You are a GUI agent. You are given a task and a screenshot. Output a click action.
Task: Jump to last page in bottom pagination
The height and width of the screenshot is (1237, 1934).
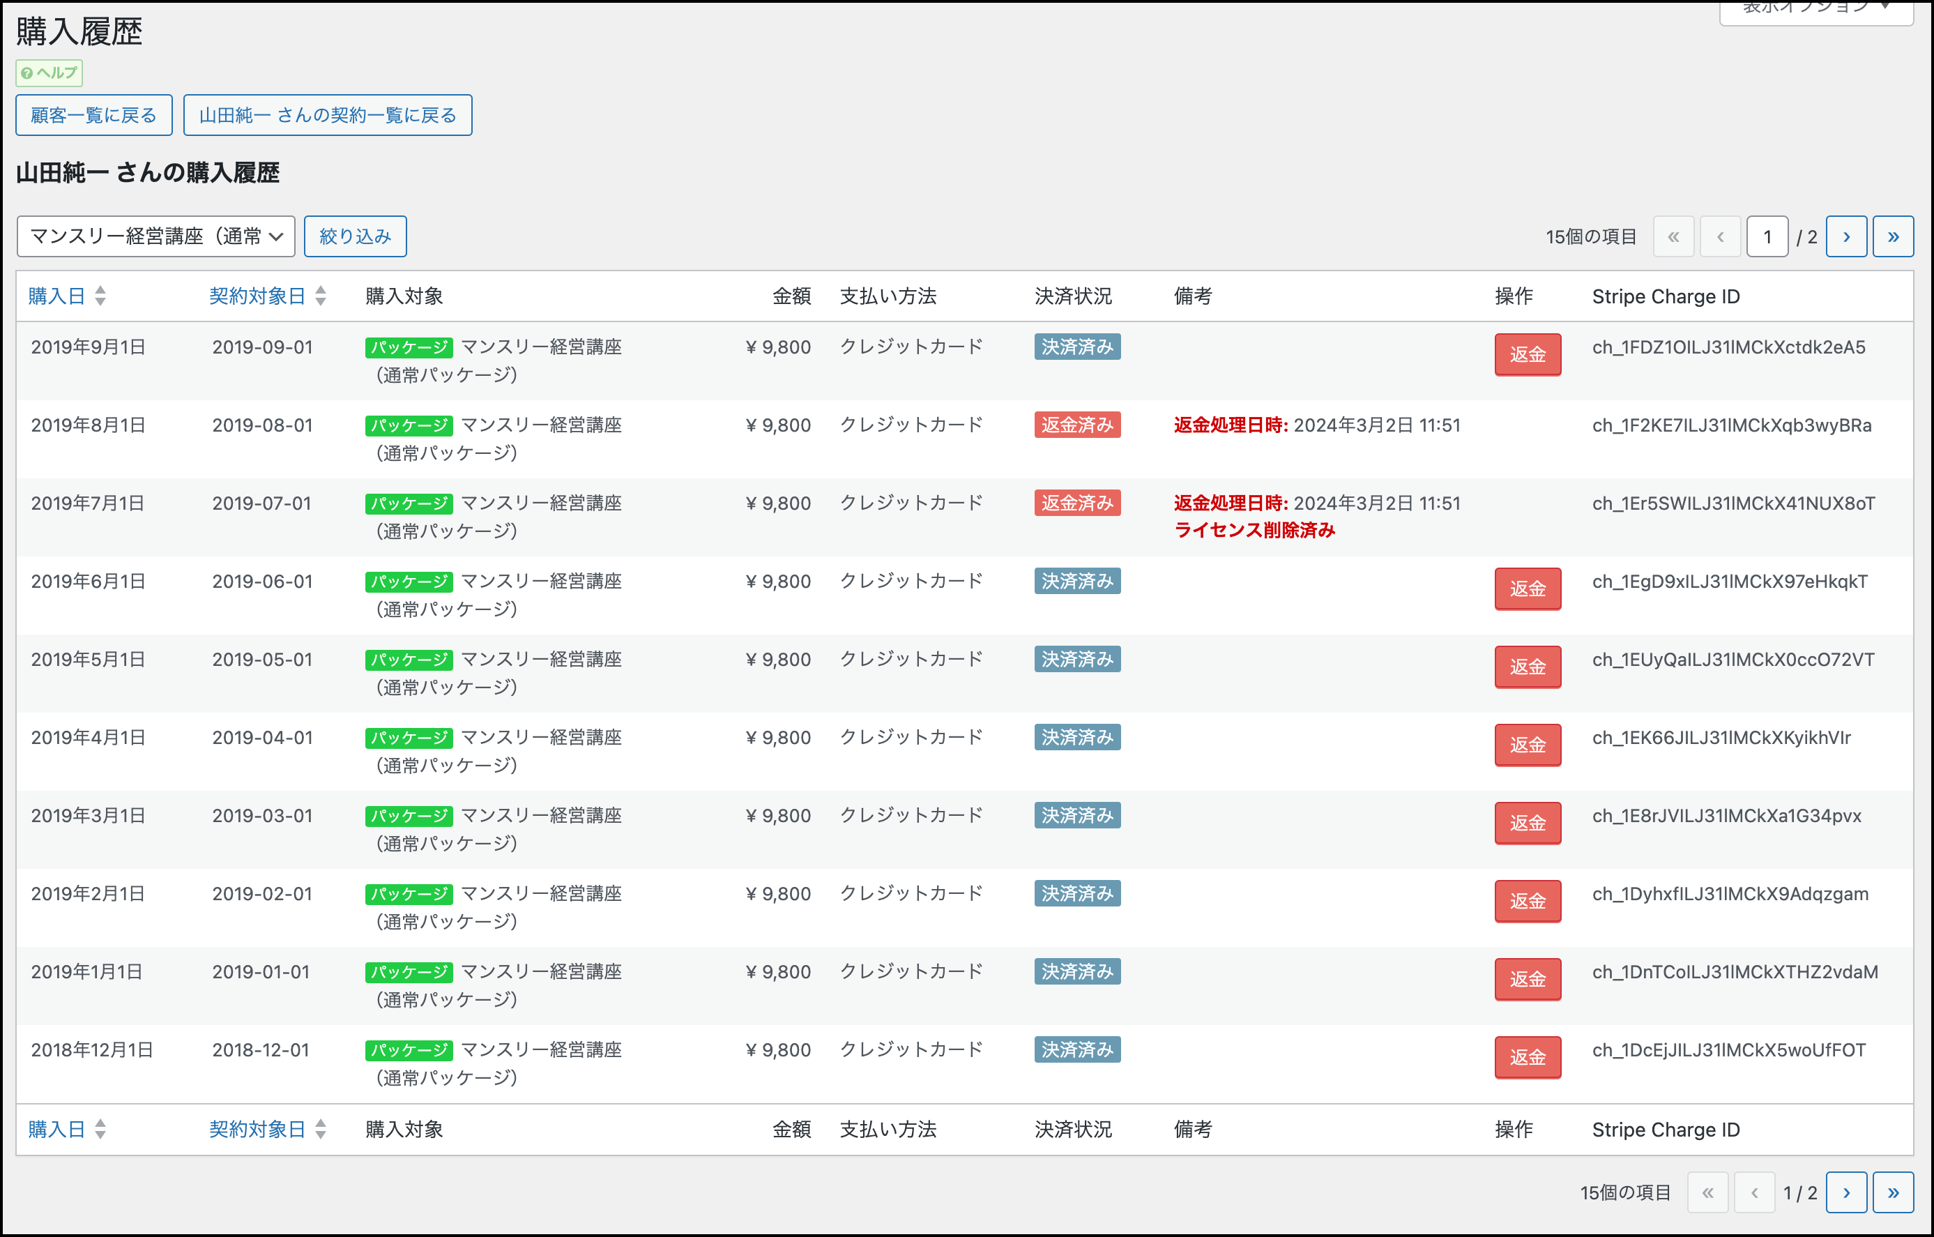click(x=1892, y=1193)
